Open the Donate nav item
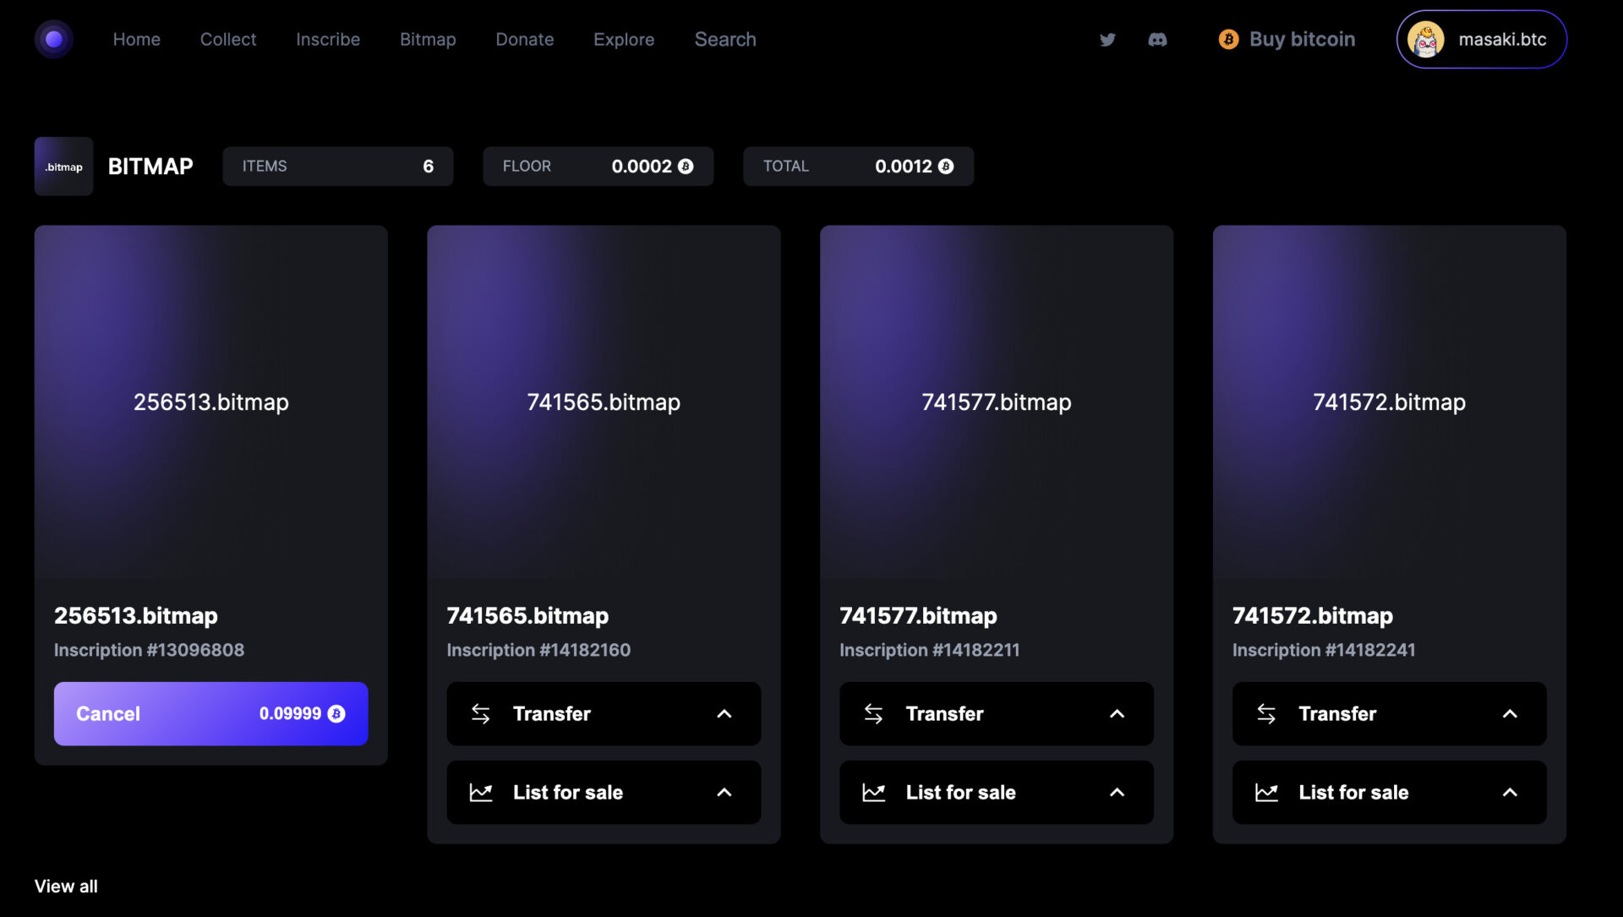Image resolution: width=1623 pixels, height=917 pixels. [x=525, y=39]
